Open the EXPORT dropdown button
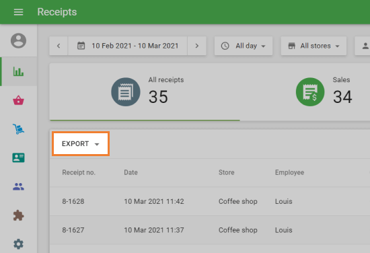Screen dimensions: 370x253 pyautogui.click(x=81, y=144)
